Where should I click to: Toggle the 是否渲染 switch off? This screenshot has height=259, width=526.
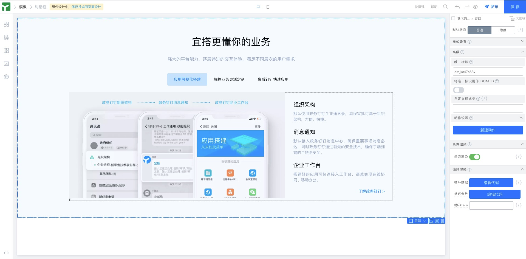click(475, 157)
